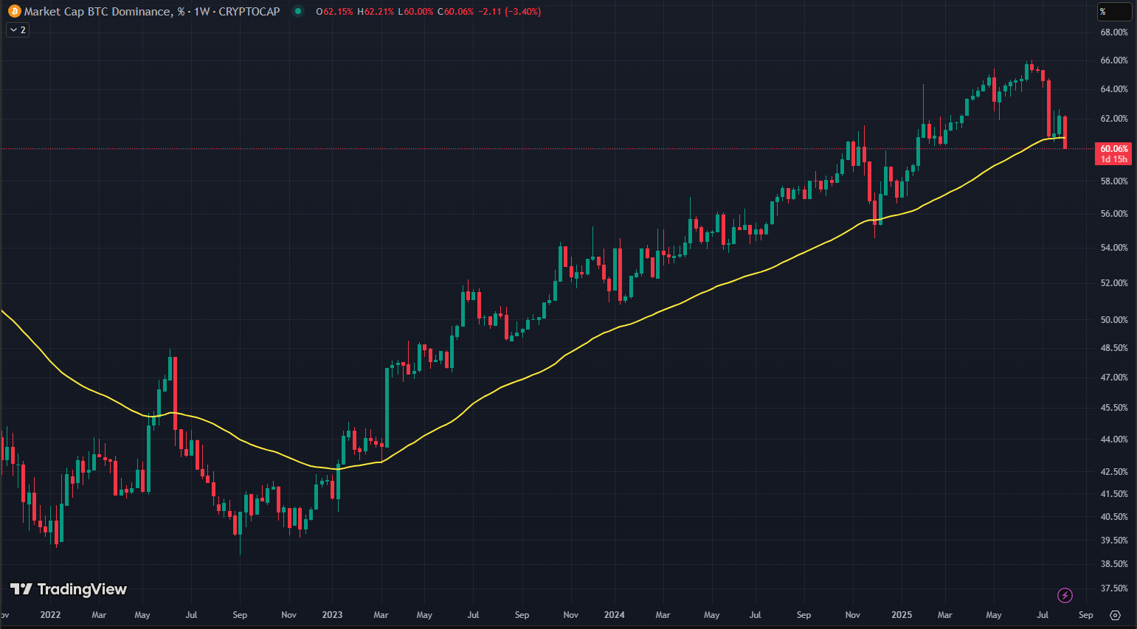Viewport: 1137px width, 629px height.
Task: Click the 2025 label on the time axis
Action: click(902, 615)
